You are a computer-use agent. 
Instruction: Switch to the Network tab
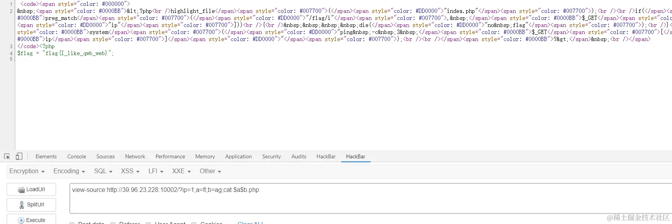[135, 156]
